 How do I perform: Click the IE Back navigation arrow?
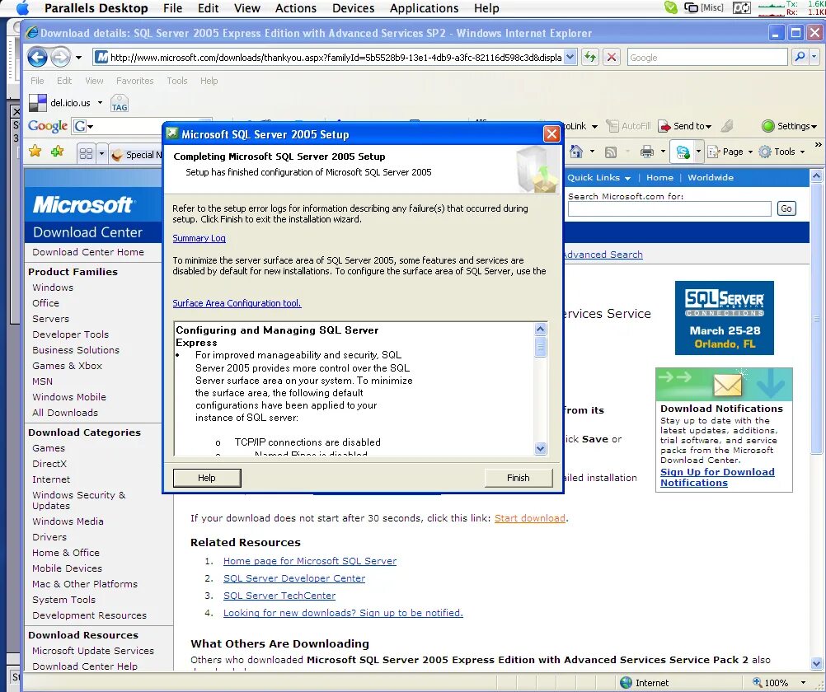click(37, 57)
